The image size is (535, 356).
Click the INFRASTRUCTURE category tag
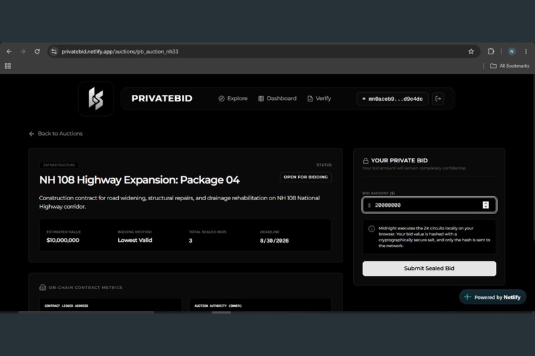[x=59, y=165]
